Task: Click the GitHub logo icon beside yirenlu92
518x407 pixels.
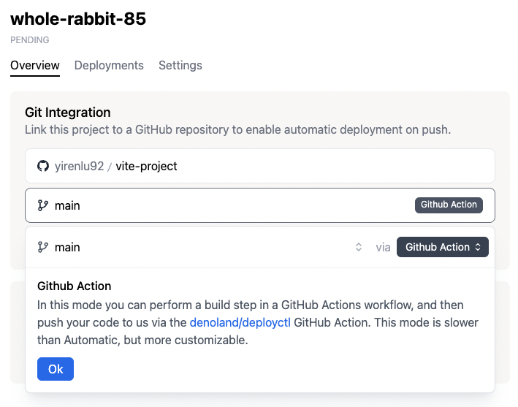Action: 43,166
